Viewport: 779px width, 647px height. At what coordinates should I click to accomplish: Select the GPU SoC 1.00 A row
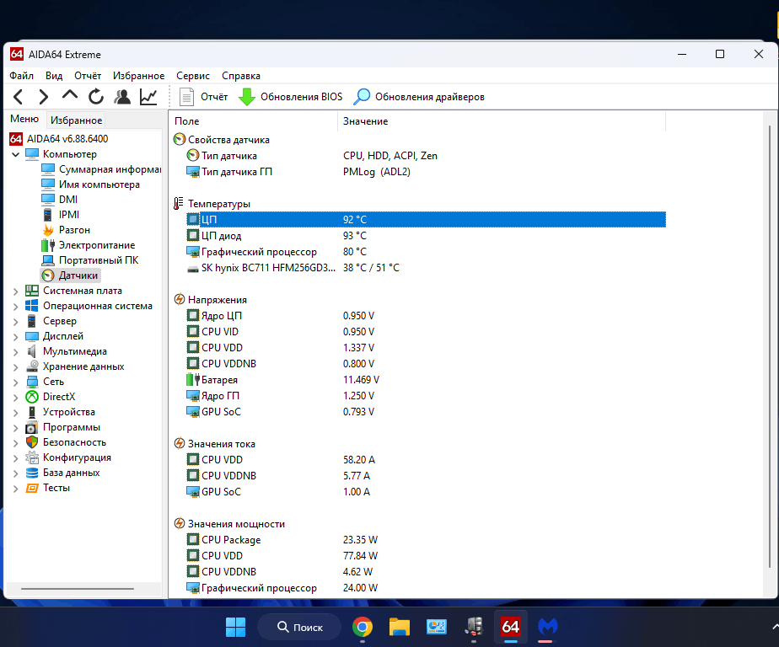426,492
